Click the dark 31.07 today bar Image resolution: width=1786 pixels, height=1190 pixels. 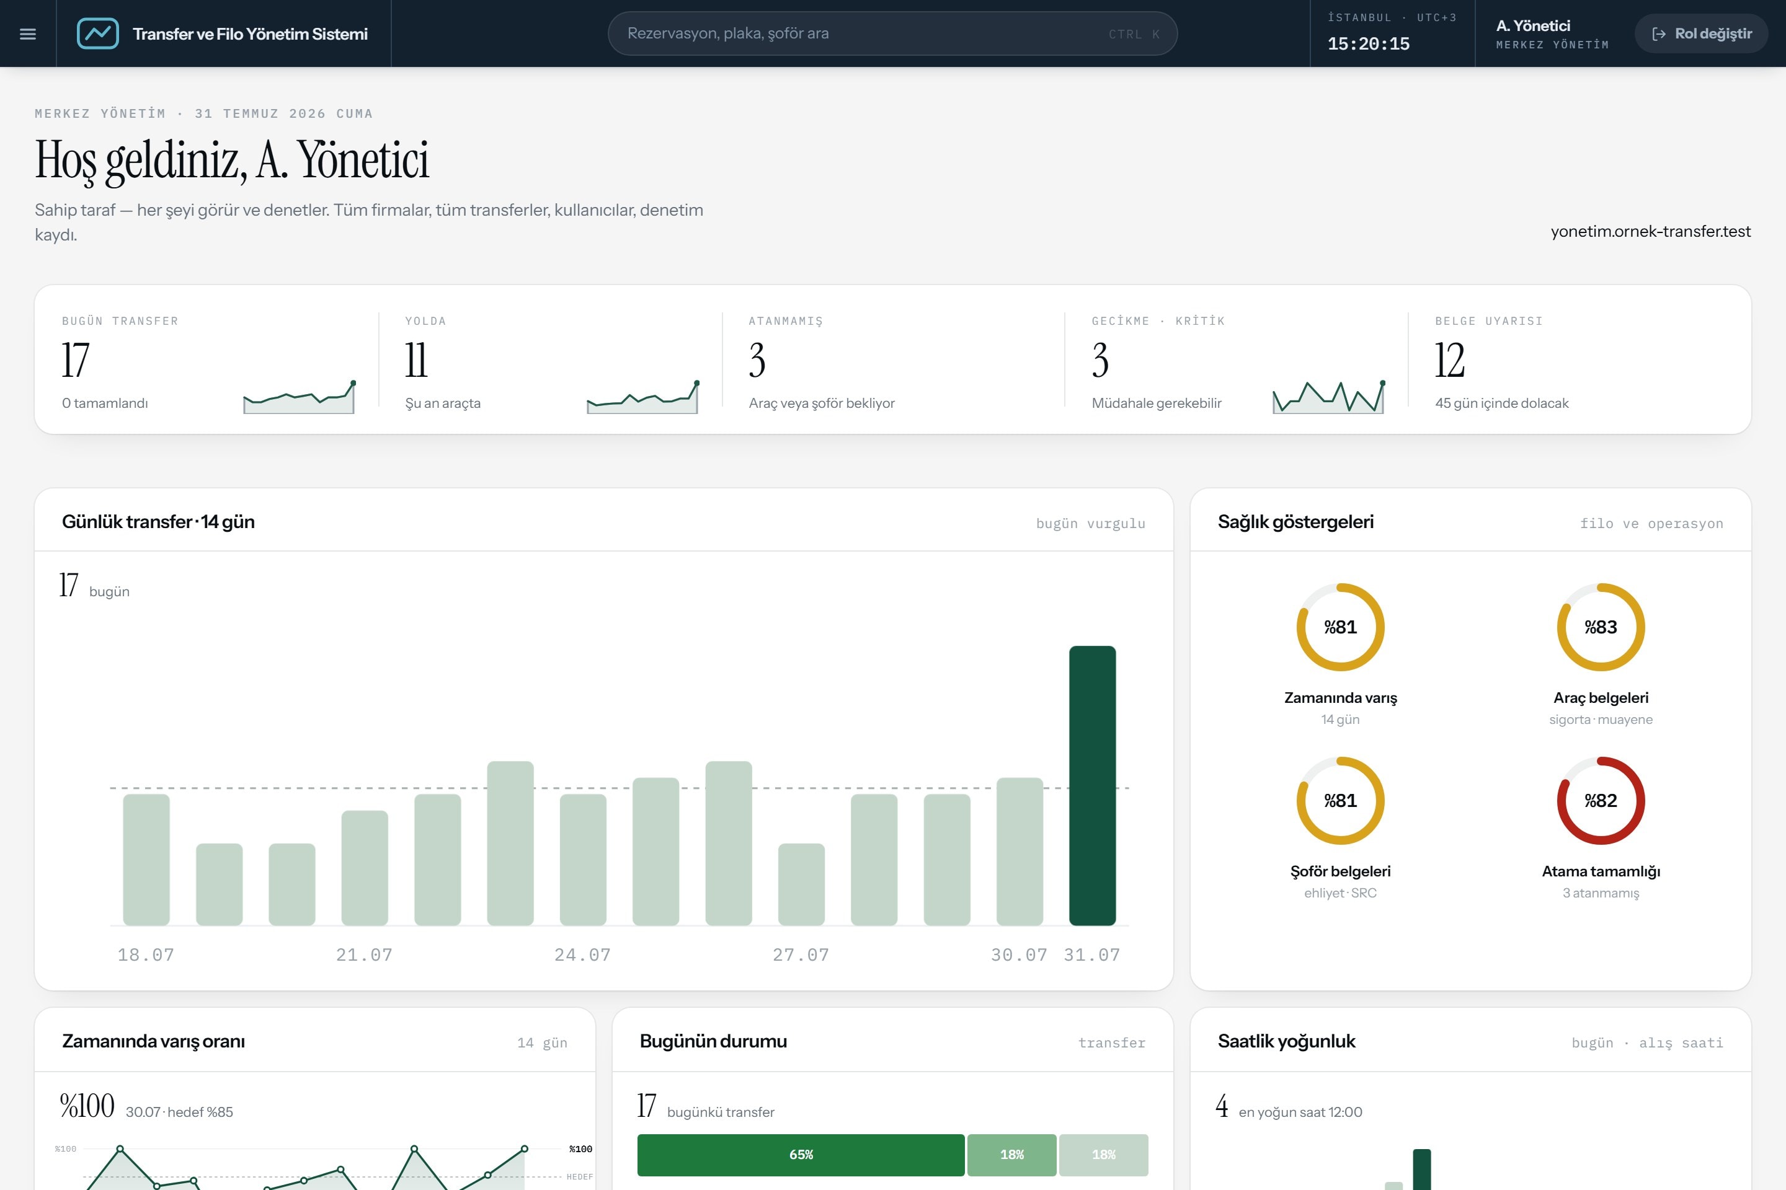(1092, 785)
